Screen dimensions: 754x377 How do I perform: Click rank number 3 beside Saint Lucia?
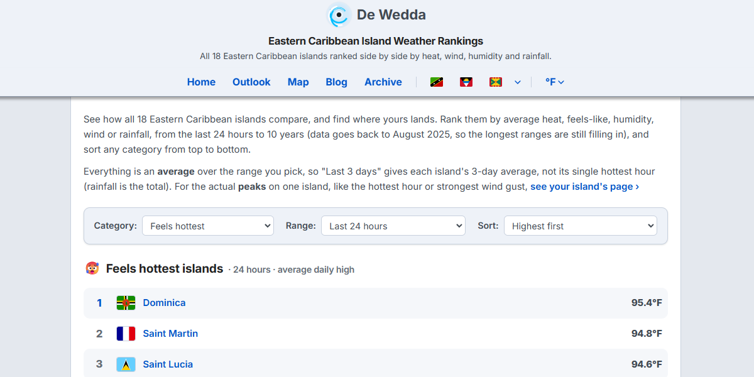99,364
